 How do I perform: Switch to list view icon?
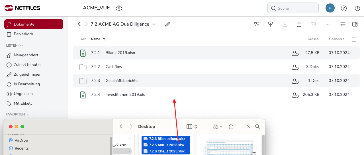point(343,24)
